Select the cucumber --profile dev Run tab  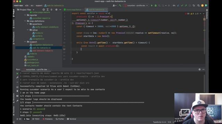tap(36, 70)
